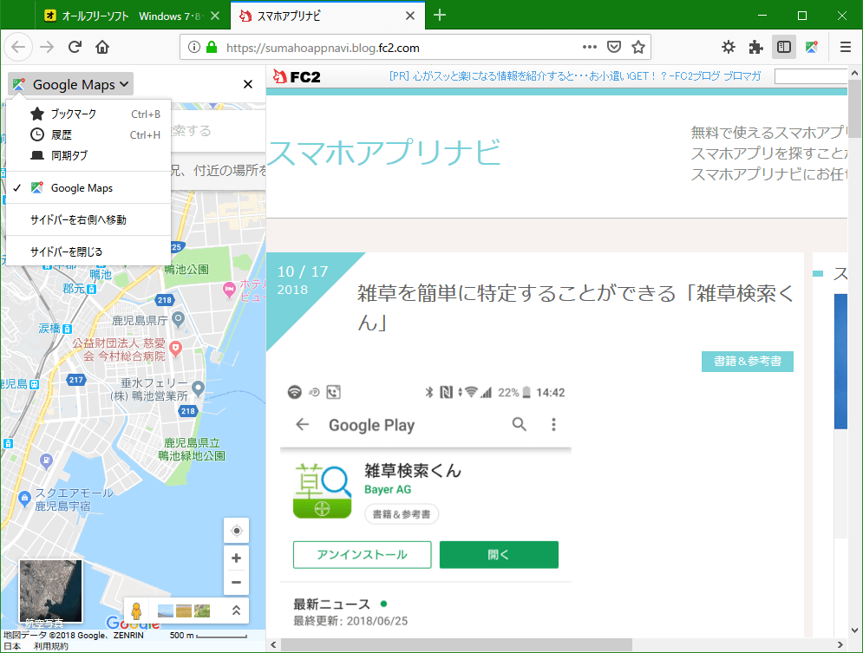
Task: Open the Google Maps extension icon in toolbar
Action: [x=811, y=46]
